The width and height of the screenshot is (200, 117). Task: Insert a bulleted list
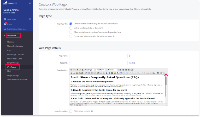click(x=89, y=73)
